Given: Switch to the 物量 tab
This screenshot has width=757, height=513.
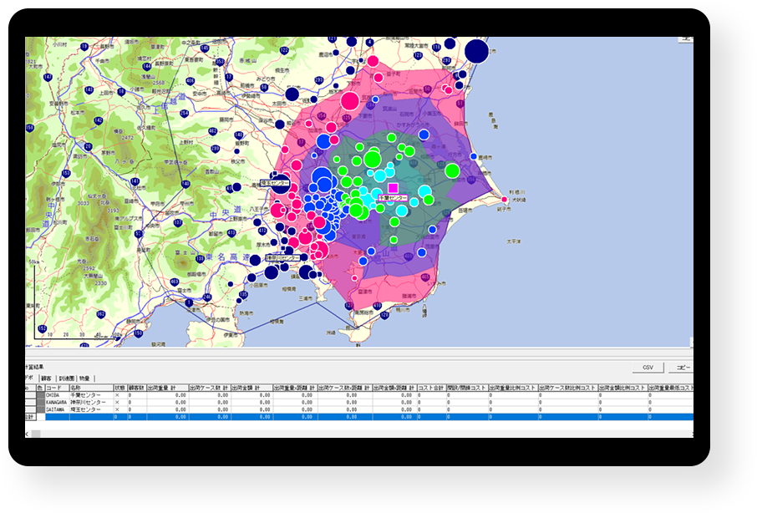Looking at the screenshot, I should [x=85, y=378].
